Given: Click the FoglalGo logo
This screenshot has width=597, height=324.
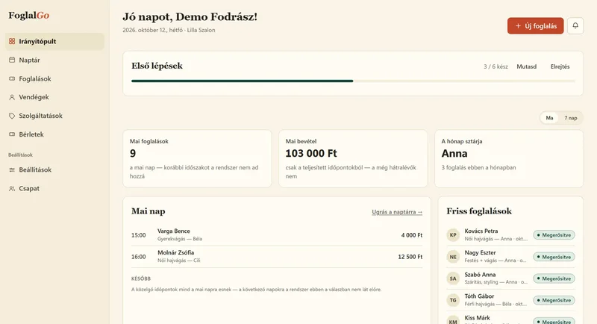Looking at the screenshot, I should (29, 15).
